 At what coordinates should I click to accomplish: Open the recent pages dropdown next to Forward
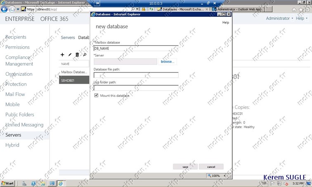point(18,9)
